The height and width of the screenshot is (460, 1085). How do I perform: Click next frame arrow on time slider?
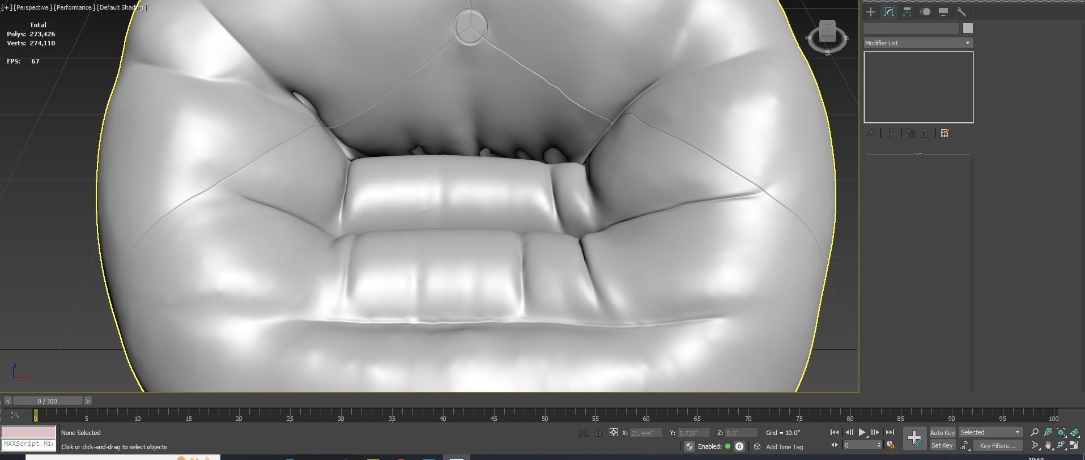coord(88,401)
